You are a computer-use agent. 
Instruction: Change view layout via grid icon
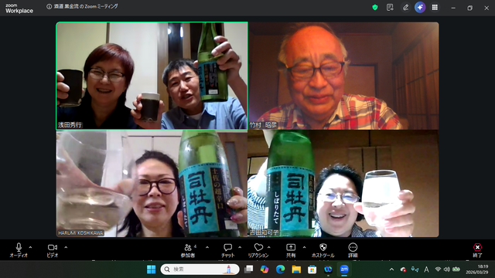(x=435, y=7)
